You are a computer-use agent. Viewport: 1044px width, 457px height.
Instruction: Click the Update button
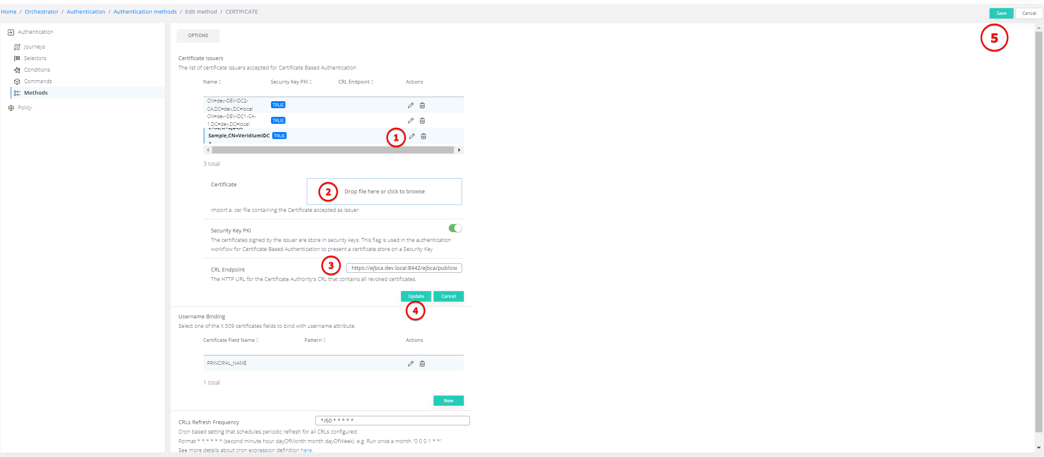416,296
